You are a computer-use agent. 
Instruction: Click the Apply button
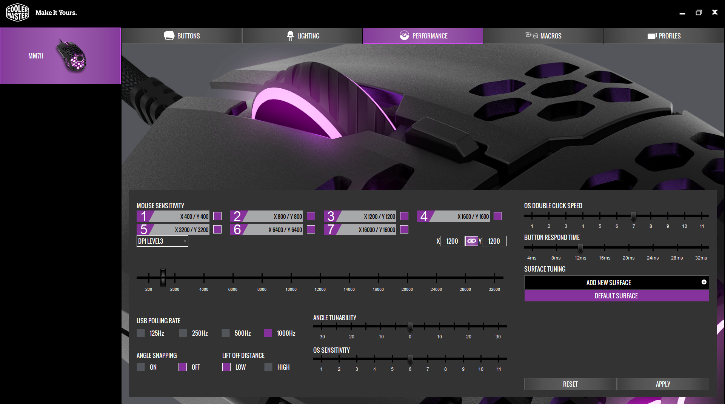click(x=663, y=384)
